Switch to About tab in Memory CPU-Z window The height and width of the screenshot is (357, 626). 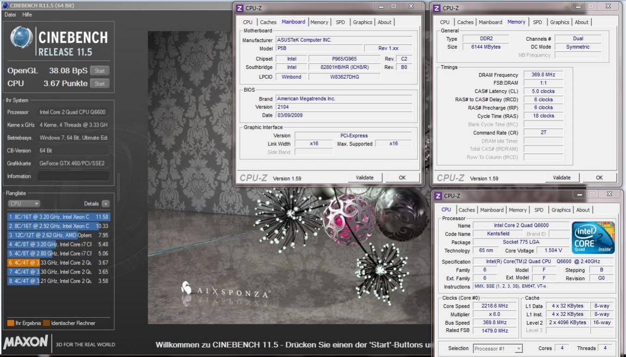tap(582, 22)
